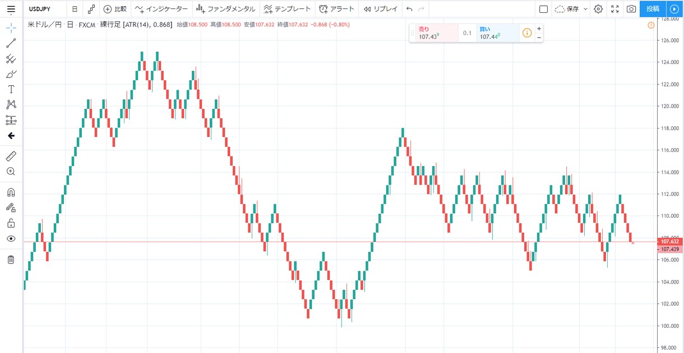The height and width of the screenshot is (353, 684).
Task: Open chart settings gear
Action: [x=598, y=9]
